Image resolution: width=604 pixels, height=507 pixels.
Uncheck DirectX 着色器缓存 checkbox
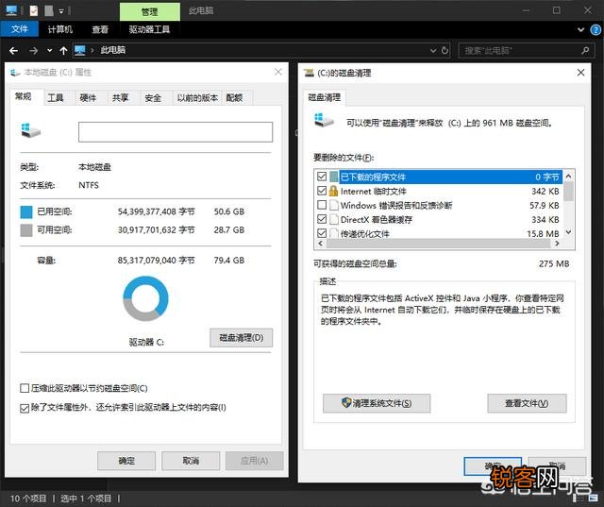(322, 219)
